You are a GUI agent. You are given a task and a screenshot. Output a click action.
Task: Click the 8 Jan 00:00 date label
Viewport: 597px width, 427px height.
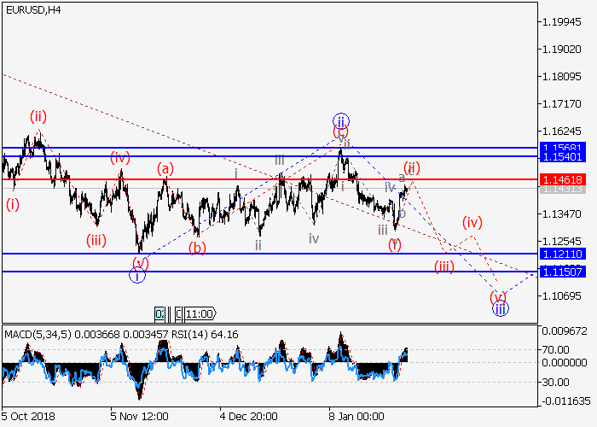tap(356, 417)
